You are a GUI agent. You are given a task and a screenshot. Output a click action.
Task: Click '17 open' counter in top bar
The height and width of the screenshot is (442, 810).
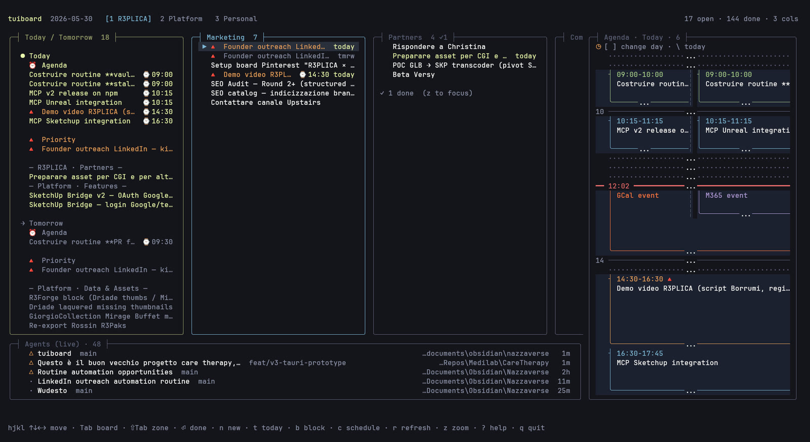699,19
